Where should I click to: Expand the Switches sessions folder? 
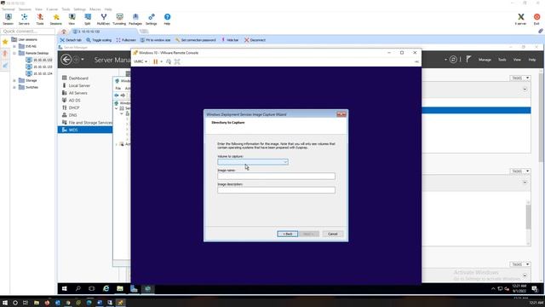coord(14,87)
